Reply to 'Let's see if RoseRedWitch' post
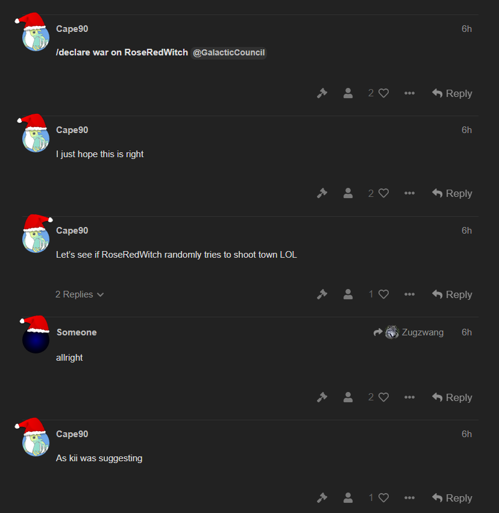This screenshot has height=513, width=499. pyautogui.click(x=452, y=294)
